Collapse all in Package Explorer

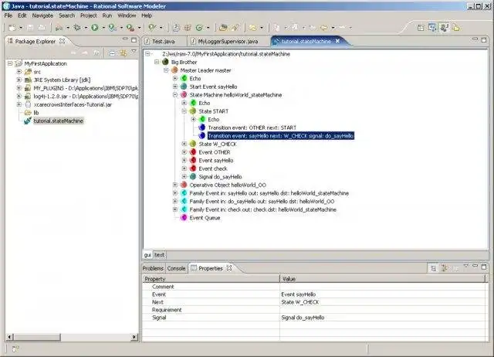point(112,53)
